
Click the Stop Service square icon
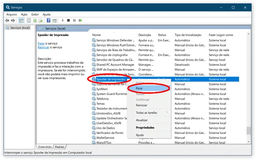coord(69,20)
